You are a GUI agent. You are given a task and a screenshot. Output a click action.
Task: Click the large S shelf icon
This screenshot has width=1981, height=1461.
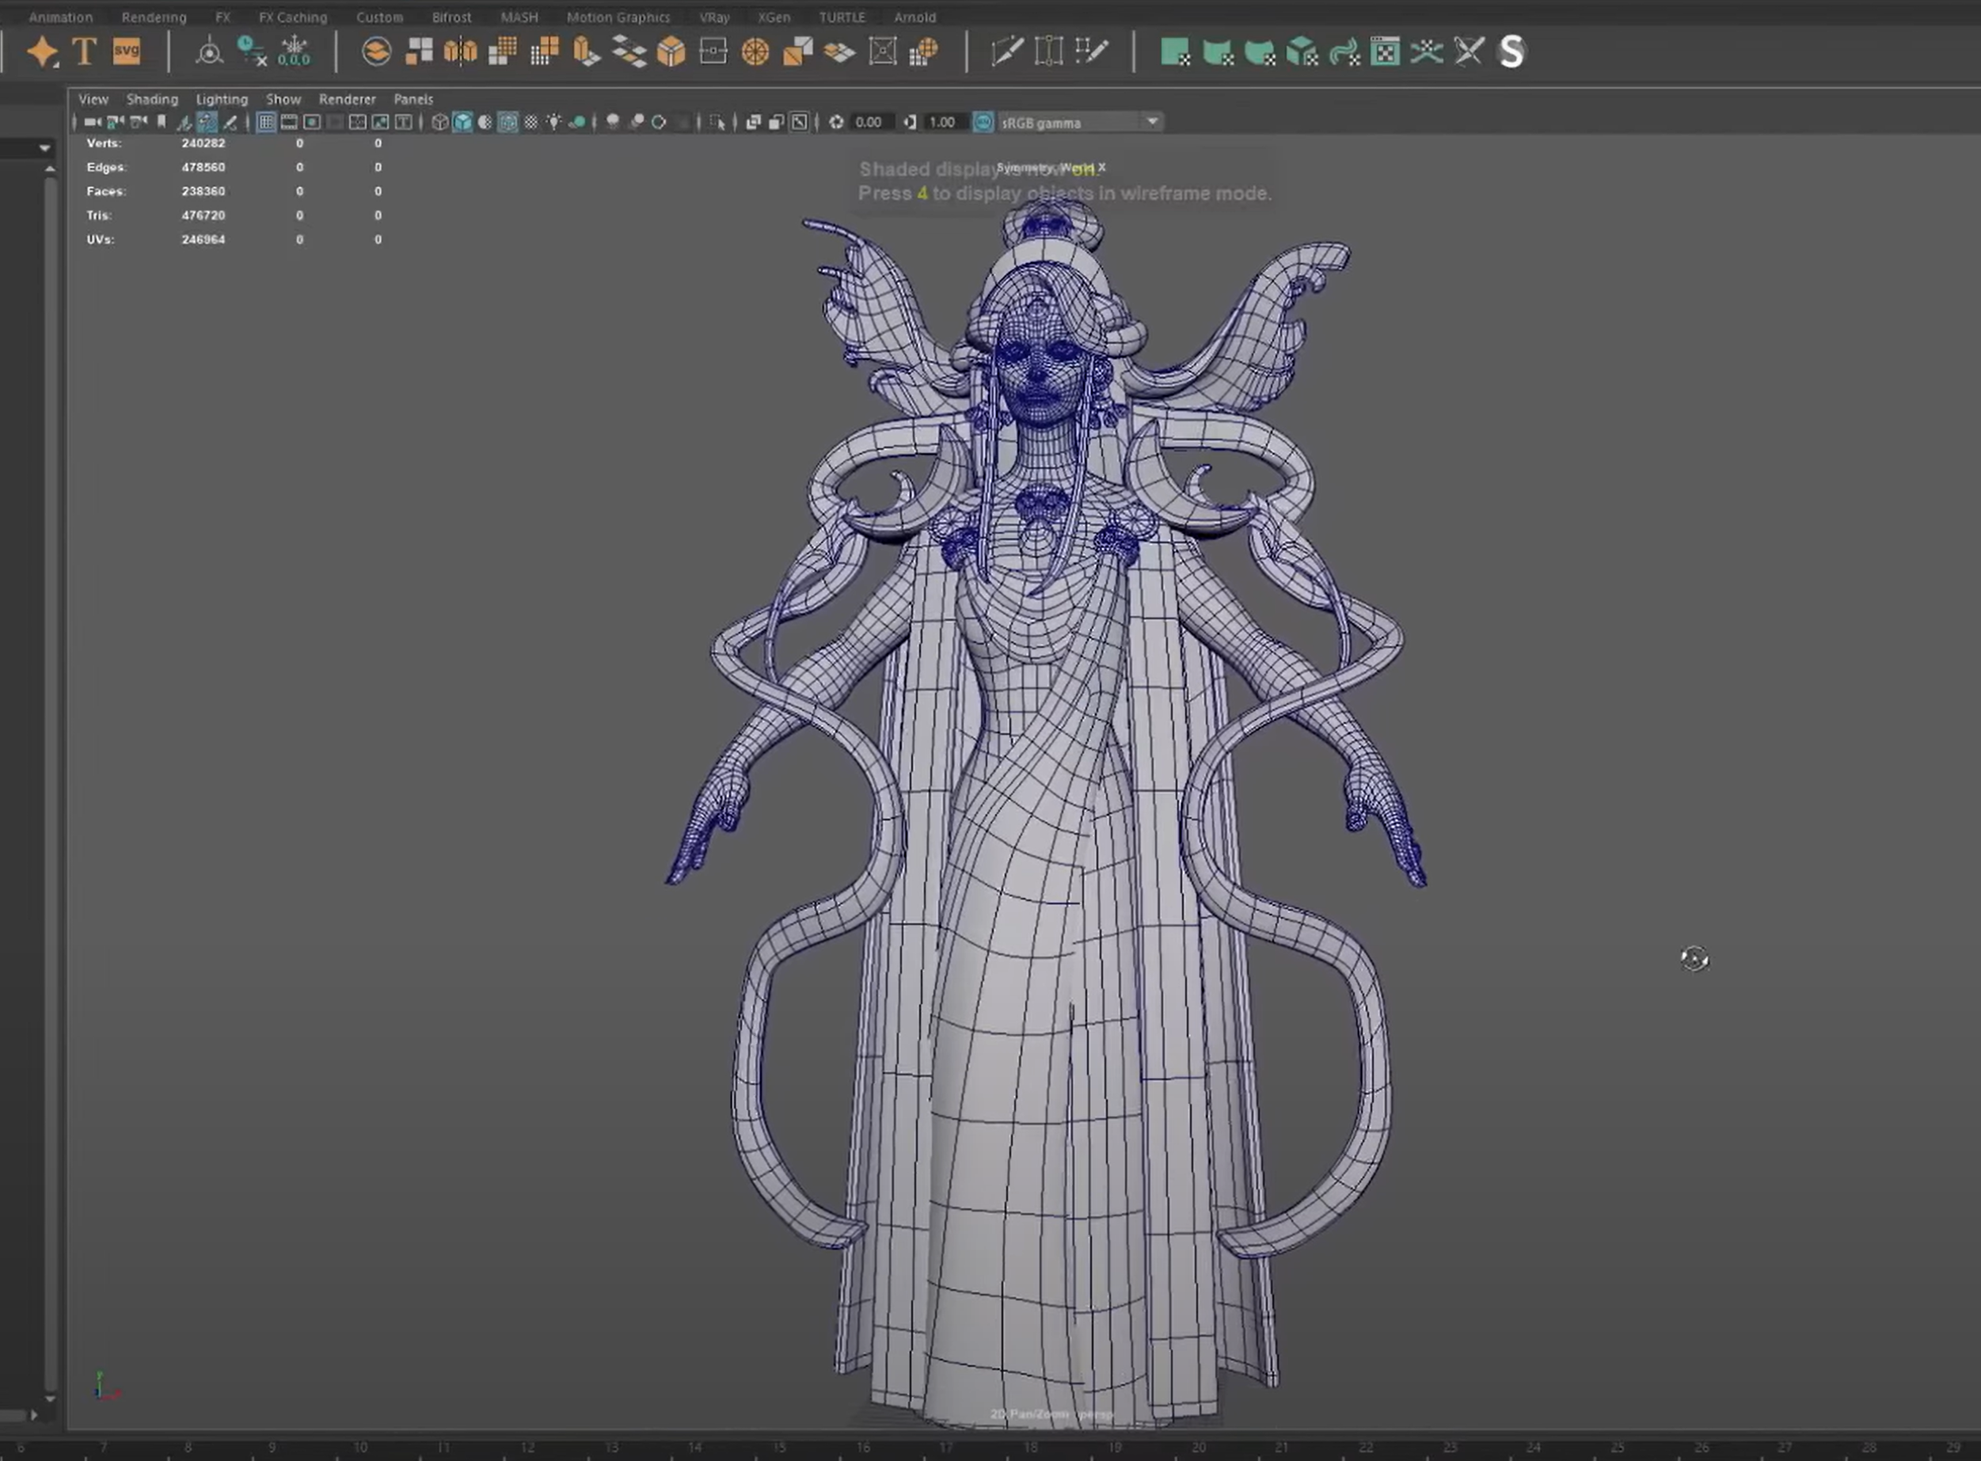click(1512, 51)
